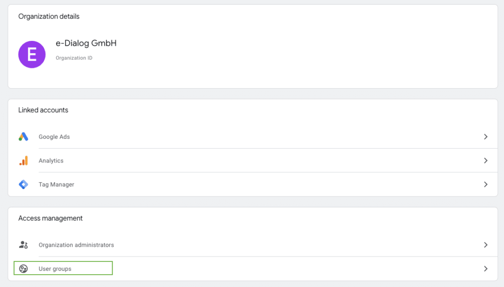Click the Access management section heading
Image resolution: width=504 pixels, height=287 pixels.
(x=50, y=218)
